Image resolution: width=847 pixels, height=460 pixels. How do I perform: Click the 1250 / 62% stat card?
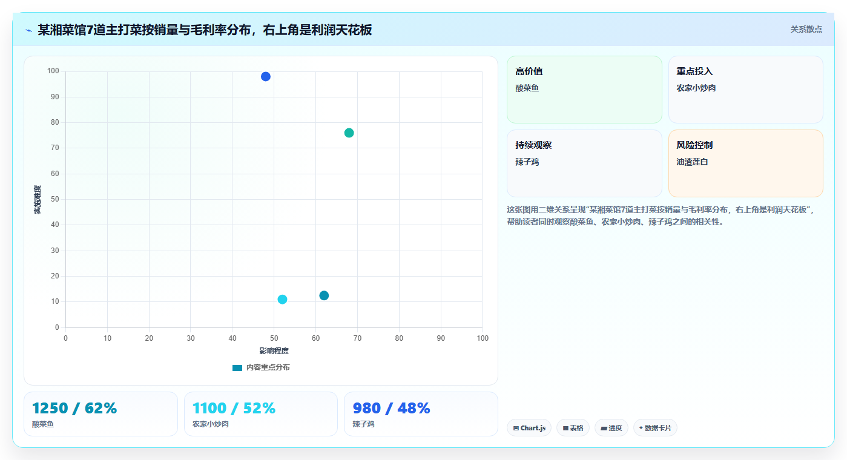101,414
